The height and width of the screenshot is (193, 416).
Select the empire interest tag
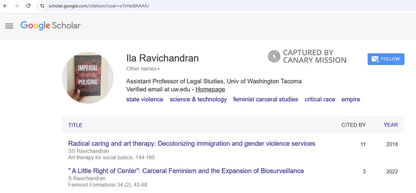pyautogui.click(x=350, y=100)
